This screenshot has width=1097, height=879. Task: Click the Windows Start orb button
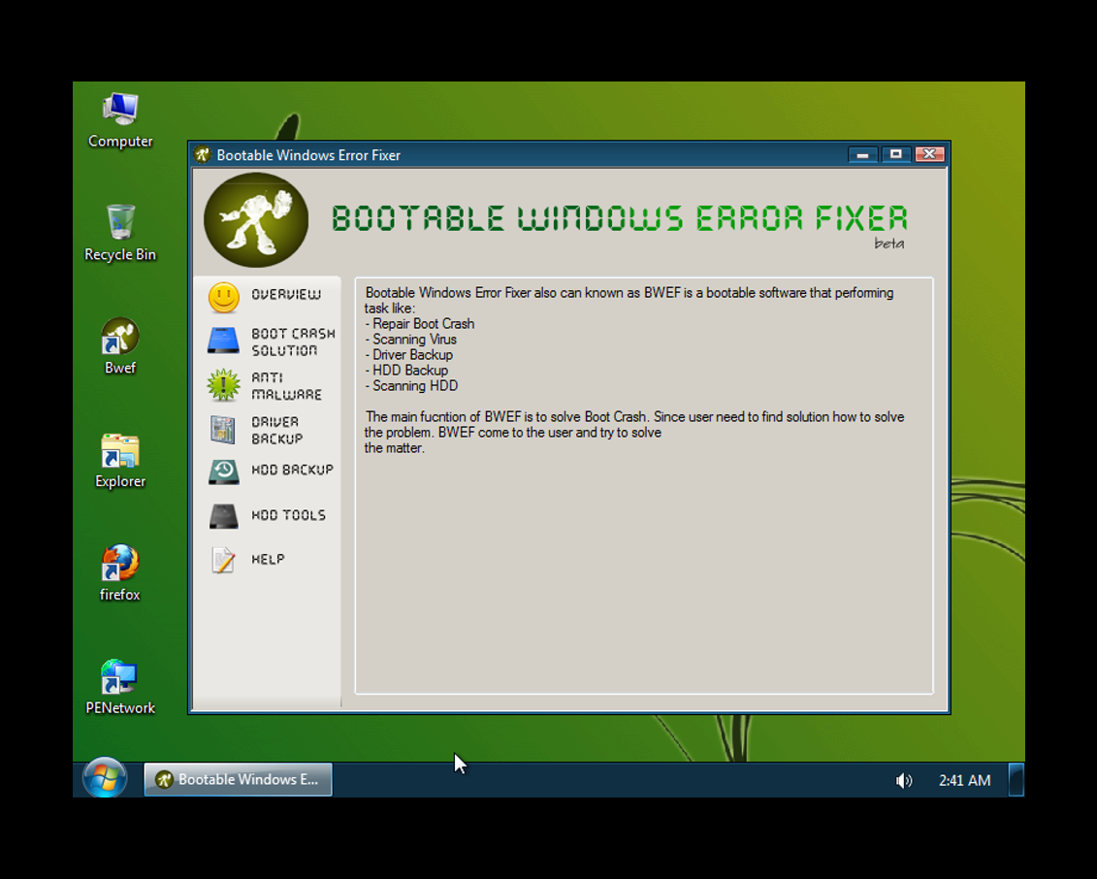coord(105,778)
